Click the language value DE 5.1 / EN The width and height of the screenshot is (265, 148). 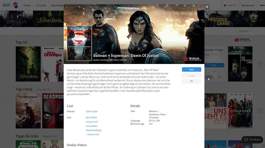(x=154, y=121)
